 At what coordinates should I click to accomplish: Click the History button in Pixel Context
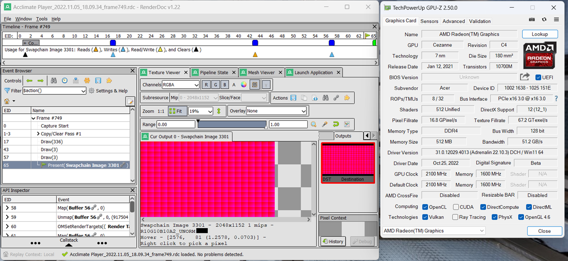(333, 241)
